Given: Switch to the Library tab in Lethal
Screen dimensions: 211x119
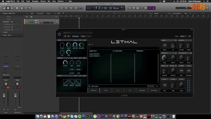Looking at the screenshot, I should pos(94,90).
